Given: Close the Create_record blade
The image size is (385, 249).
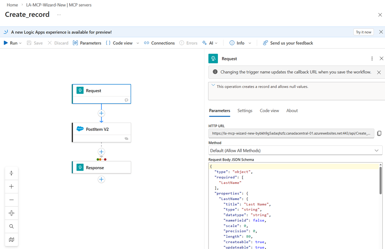Looking at the screenshot, I should click(380, 15).
